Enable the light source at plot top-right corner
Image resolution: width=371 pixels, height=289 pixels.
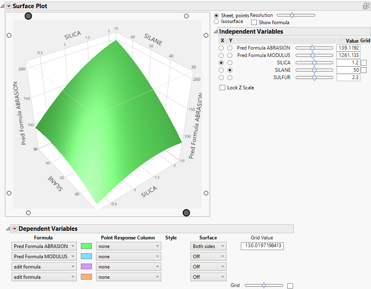tap(186, 16)
